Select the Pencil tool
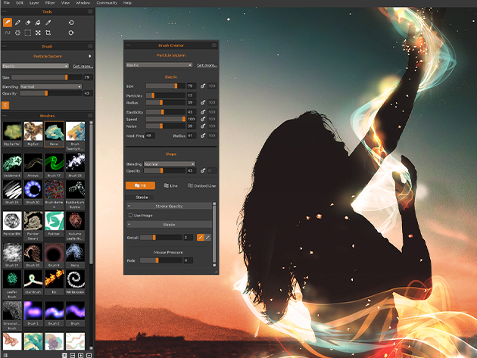Viewport: 477px width, 358px height. click(x=18, y=23)
